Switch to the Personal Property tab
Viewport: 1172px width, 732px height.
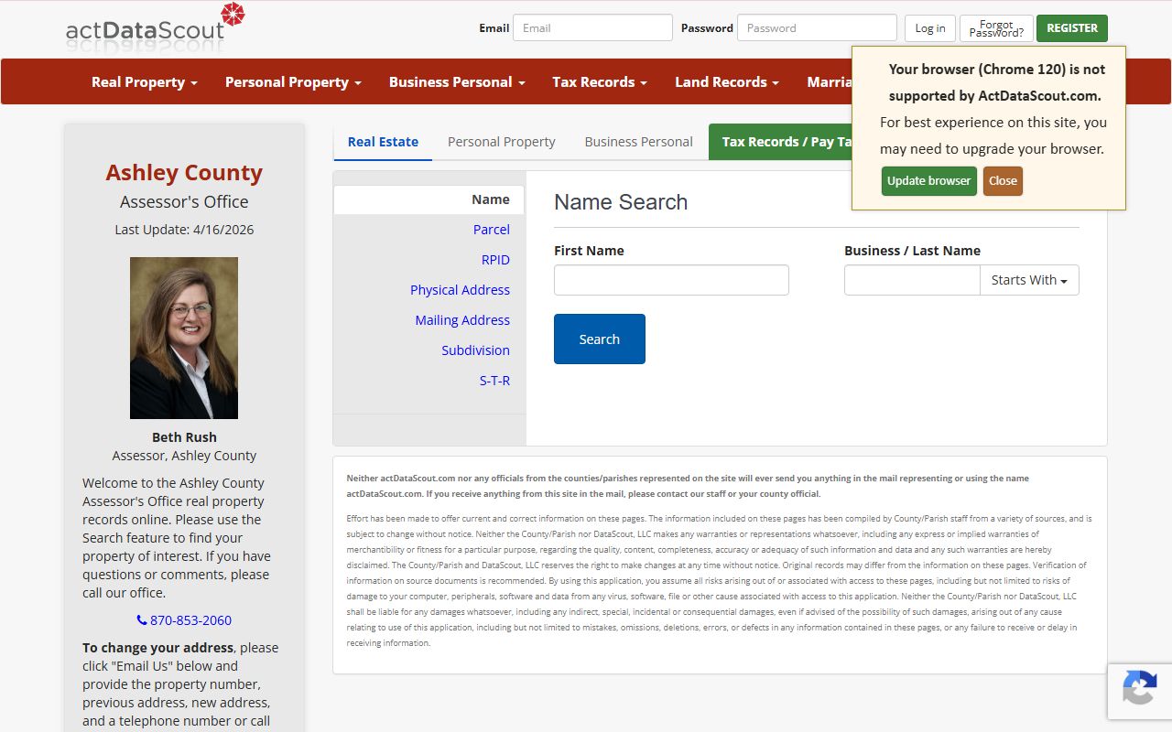[502, 142]
